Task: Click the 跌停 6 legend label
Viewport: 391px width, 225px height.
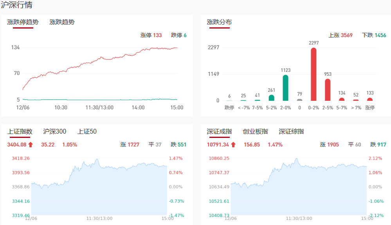Action: pos(179,35)
